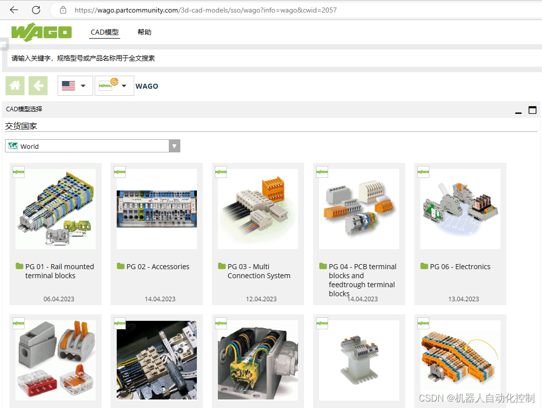Viewport: 542px width, 408px height.
Task: Expand the World delivery country dropdown
Action: pyautogui.click(x=174, y=146)
